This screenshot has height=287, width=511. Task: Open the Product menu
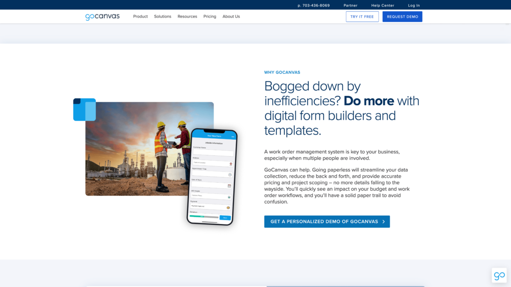click(140, 16)
